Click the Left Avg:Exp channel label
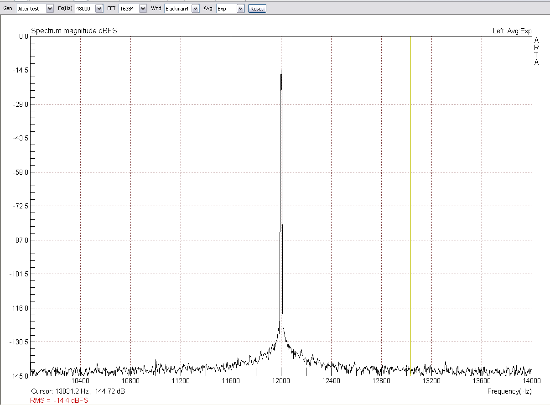The height and width of the screenshot is (405, 550). coord(512,31)
